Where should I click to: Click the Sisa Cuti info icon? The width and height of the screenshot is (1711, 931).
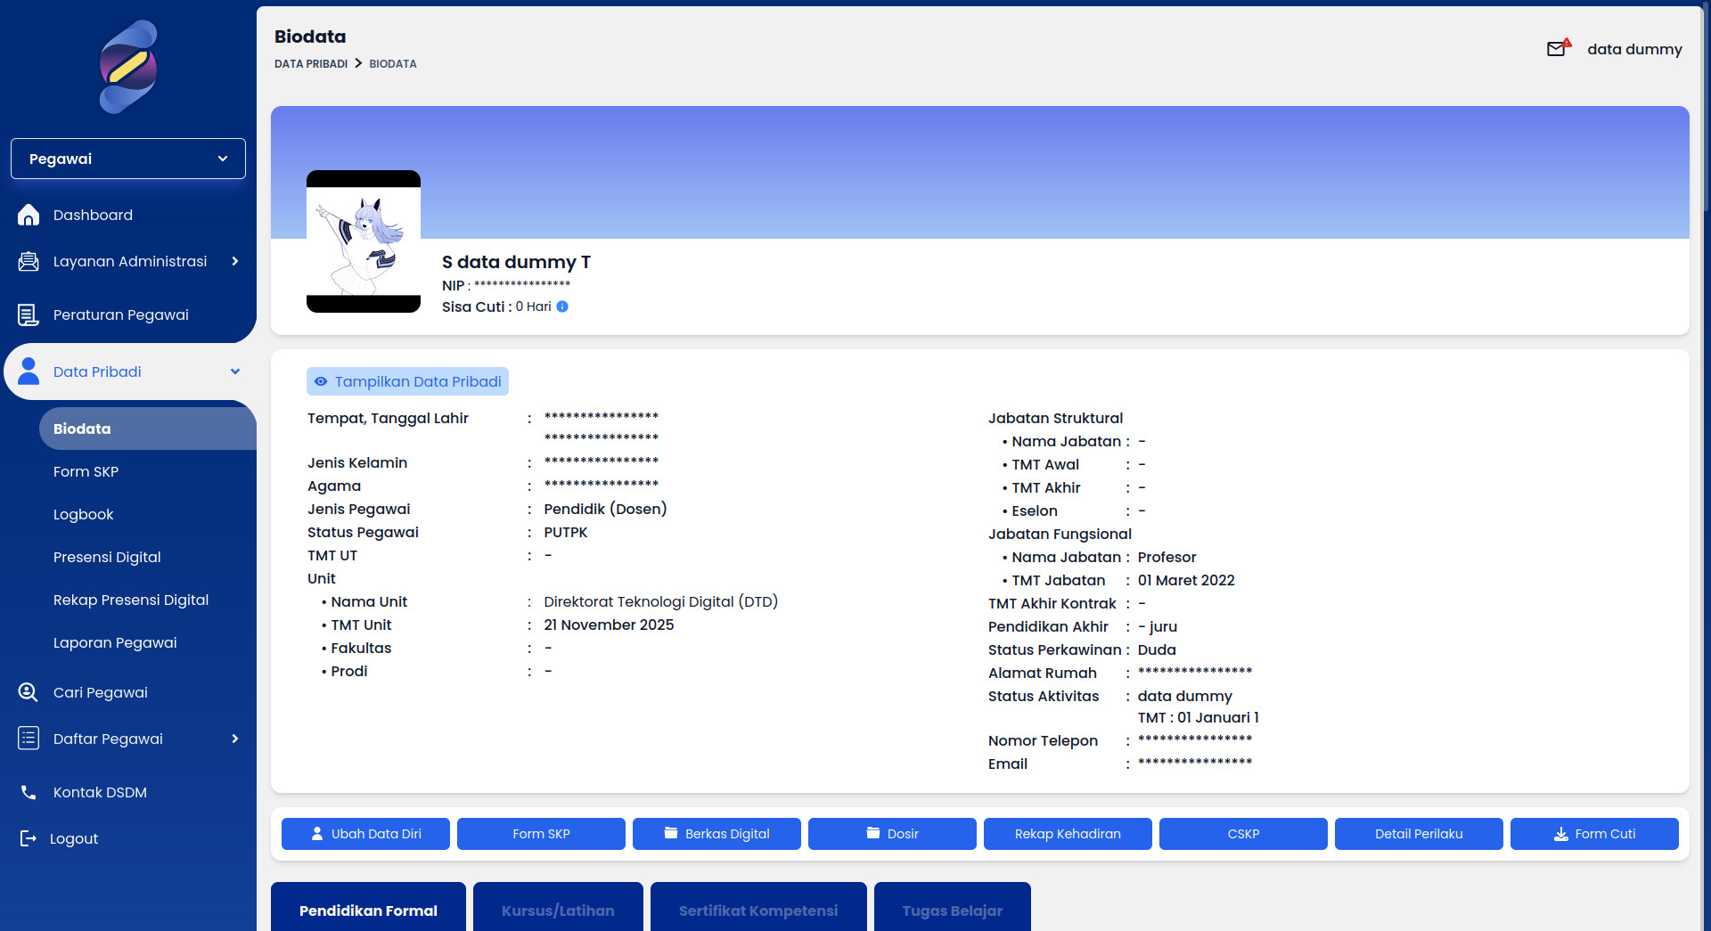(562, 306)
